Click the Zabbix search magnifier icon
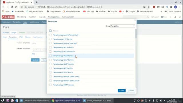This screenshot has height=103, width=183. pos(148,17)
